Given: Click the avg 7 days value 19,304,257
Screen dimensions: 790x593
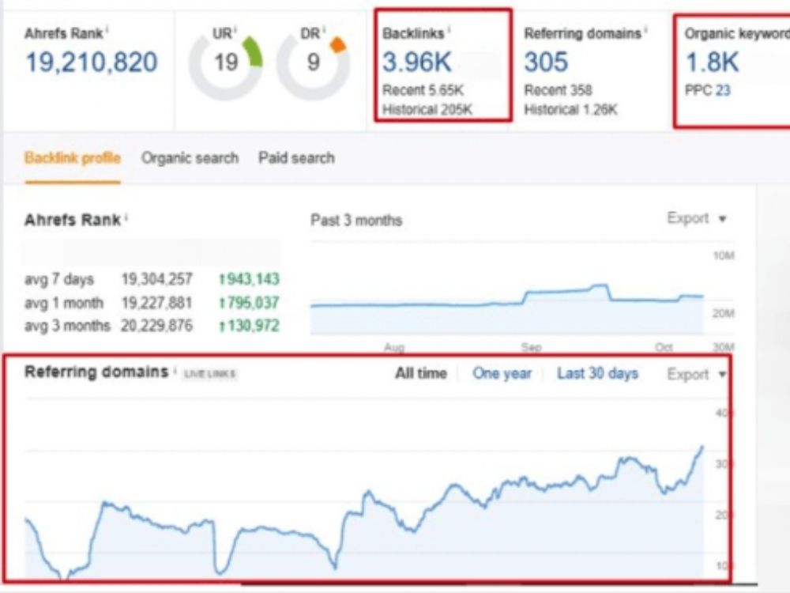Looking at the screenshot, I should pos(156,279).
